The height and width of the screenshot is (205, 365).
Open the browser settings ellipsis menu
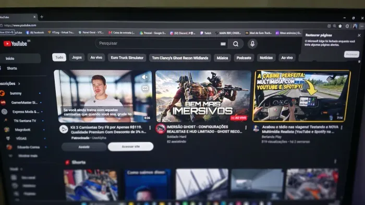point(362,26)
